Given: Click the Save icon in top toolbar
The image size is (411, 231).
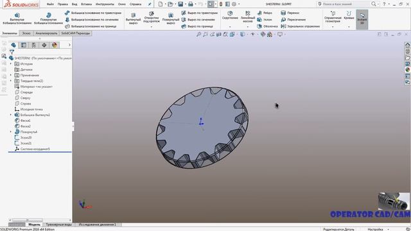Looking at the screenshot, I should pos(180,4).
